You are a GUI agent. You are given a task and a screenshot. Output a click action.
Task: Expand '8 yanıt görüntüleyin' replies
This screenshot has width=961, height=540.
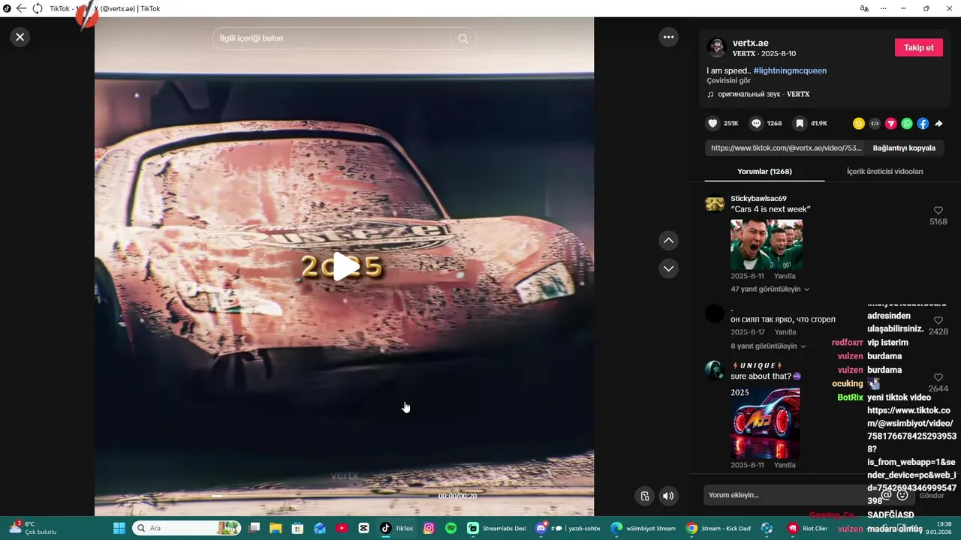768,346
